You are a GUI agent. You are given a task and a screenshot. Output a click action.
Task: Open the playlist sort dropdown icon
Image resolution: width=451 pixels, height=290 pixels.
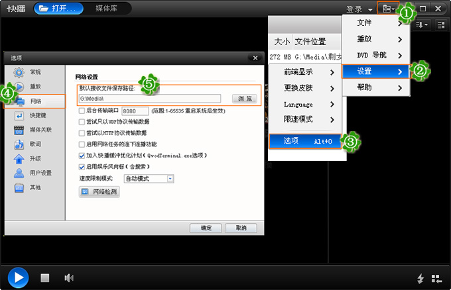tap(422, 25)
